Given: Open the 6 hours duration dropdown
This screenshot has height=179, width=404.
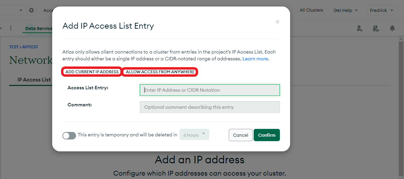Looking at the screenshot, I should (x=194, y=135).
